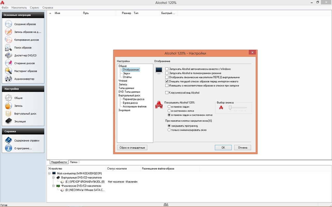
Task: Click the Выбор значка slider
Action: [x=230, y=107]
